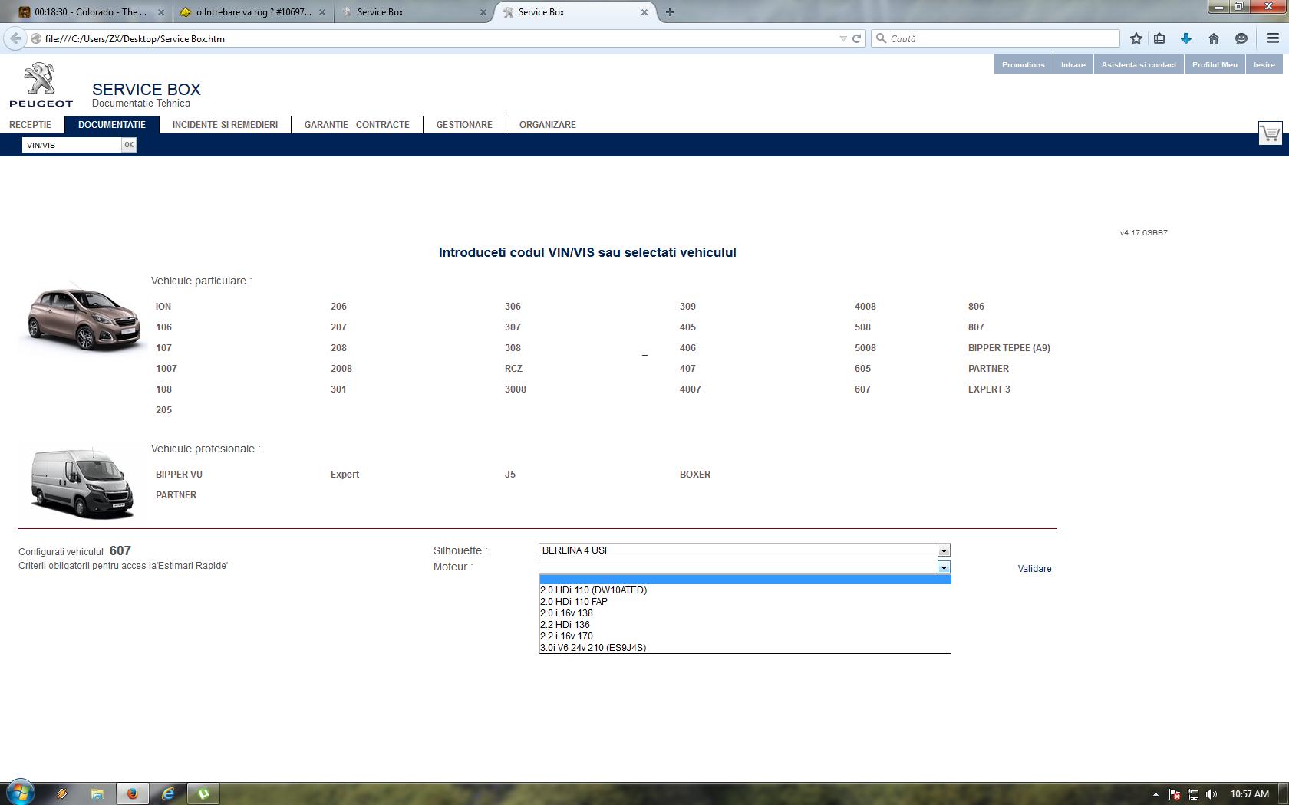Pick 3.0i V6 24v 210 (ES9J4S) option
The width and height of the screenshot is (1289, 805).
click(744, 648)
